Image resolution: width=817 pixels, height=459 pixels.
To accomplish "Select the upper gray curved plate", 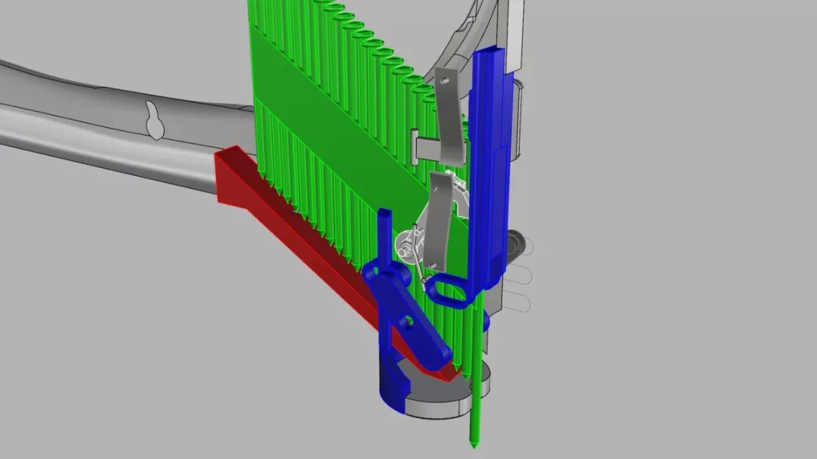I will tap(449, 116).
